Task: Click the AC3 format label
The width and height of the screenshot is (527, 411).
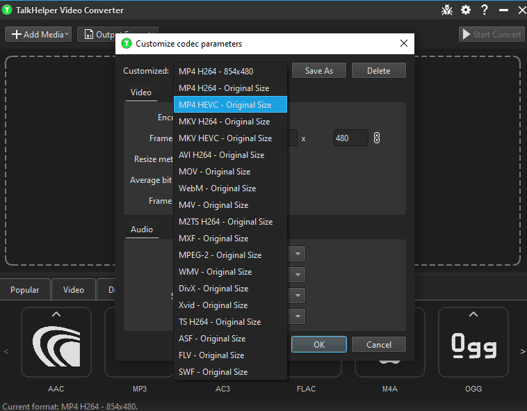Action: pos(223,389)
